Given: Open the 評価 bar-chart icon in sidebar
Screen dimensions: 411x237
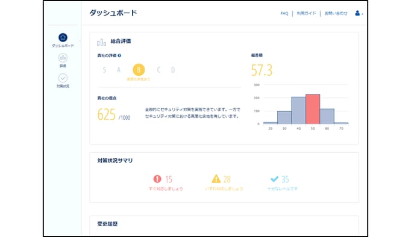Looking at the screenshot, I should point(63,58).
